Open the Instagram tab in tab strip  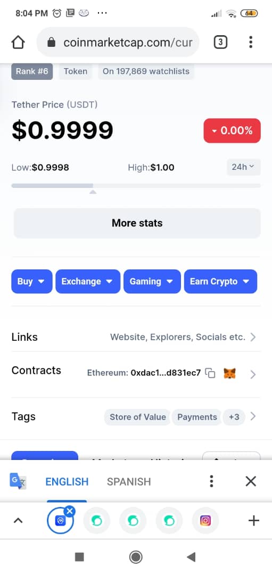205,521
